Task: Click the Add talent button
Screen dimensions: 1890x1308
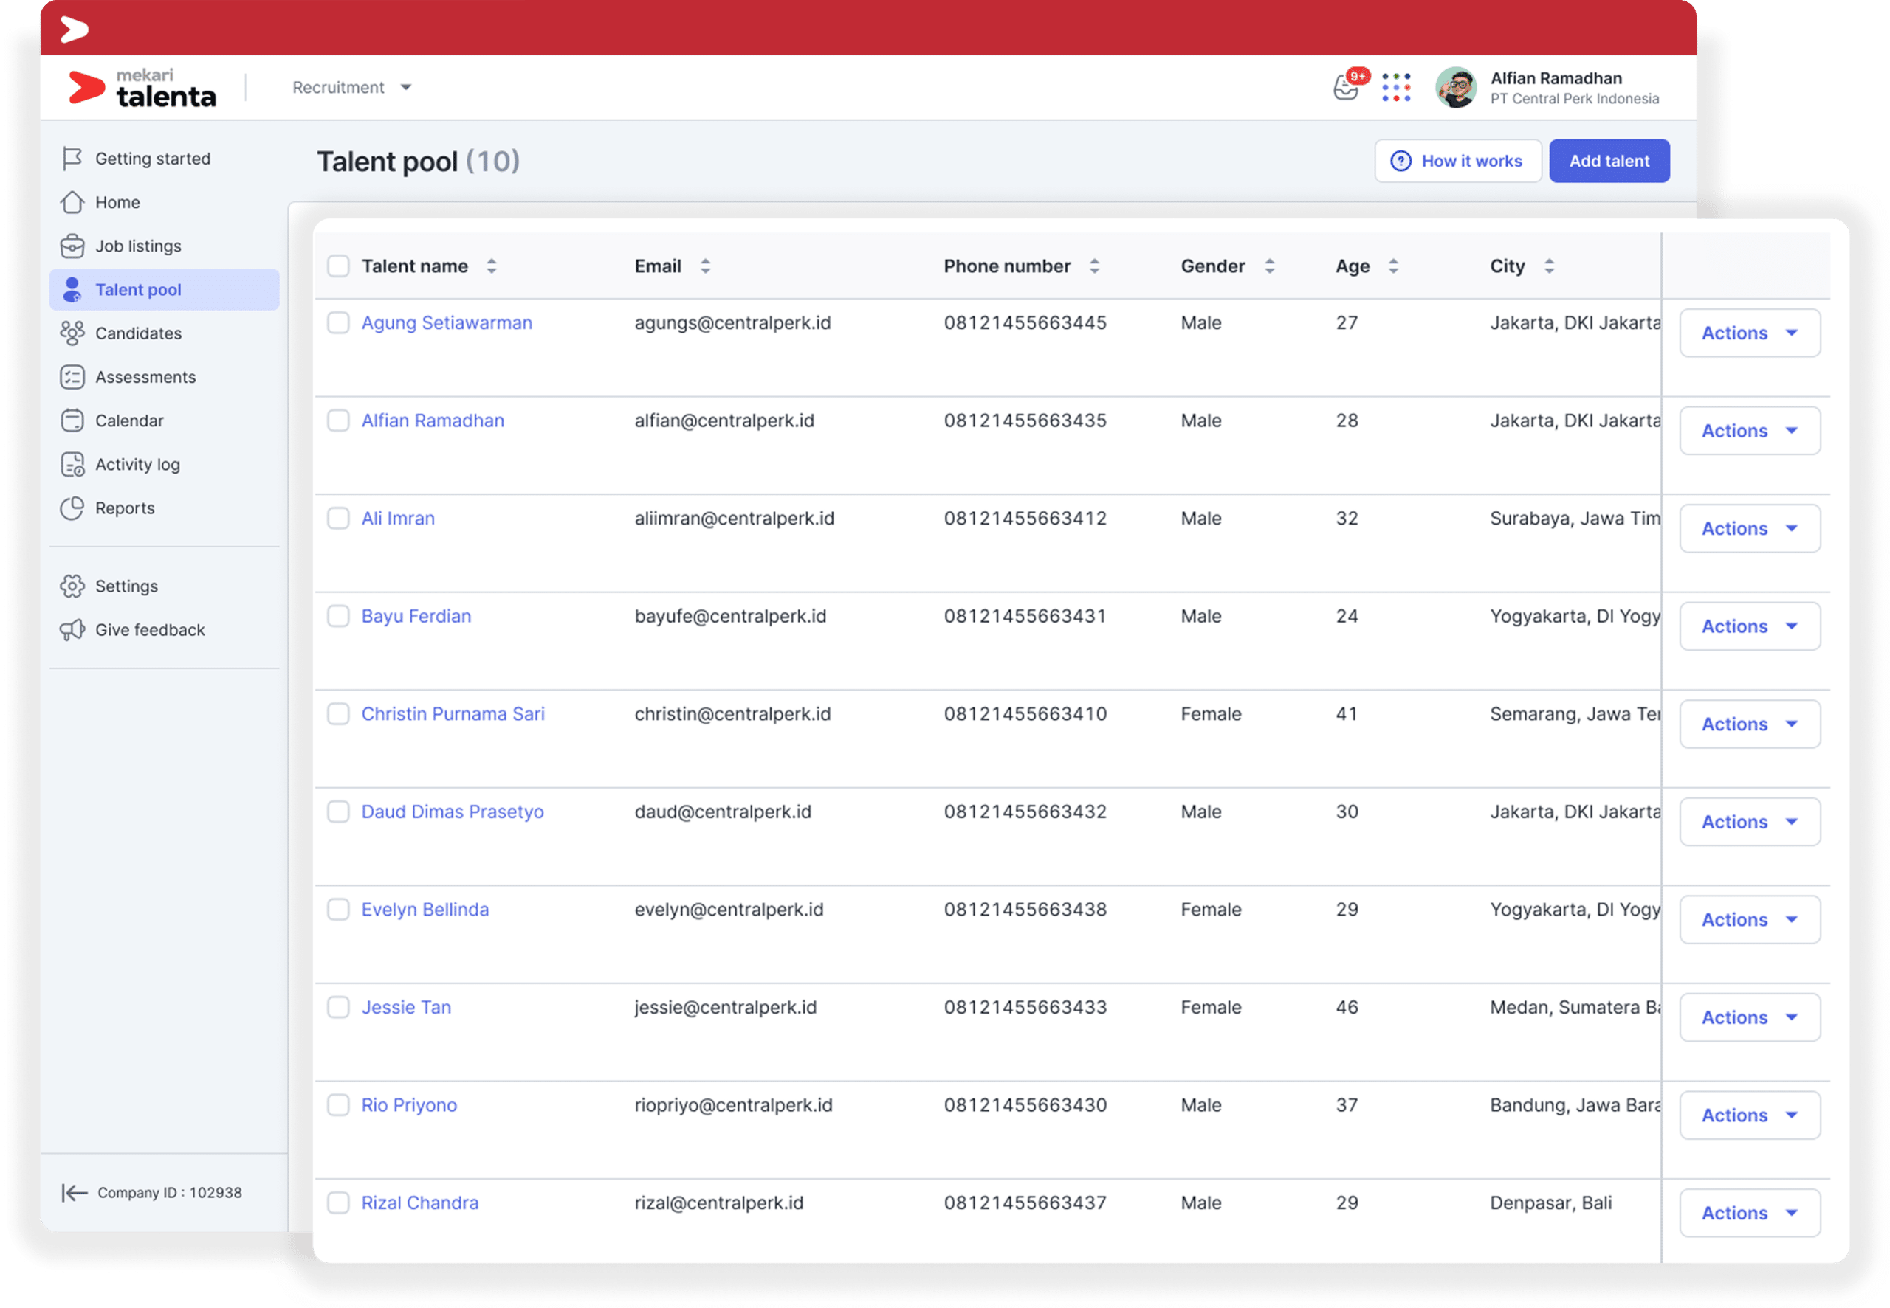Action: pyautogui.click(x=1609, y=161)
